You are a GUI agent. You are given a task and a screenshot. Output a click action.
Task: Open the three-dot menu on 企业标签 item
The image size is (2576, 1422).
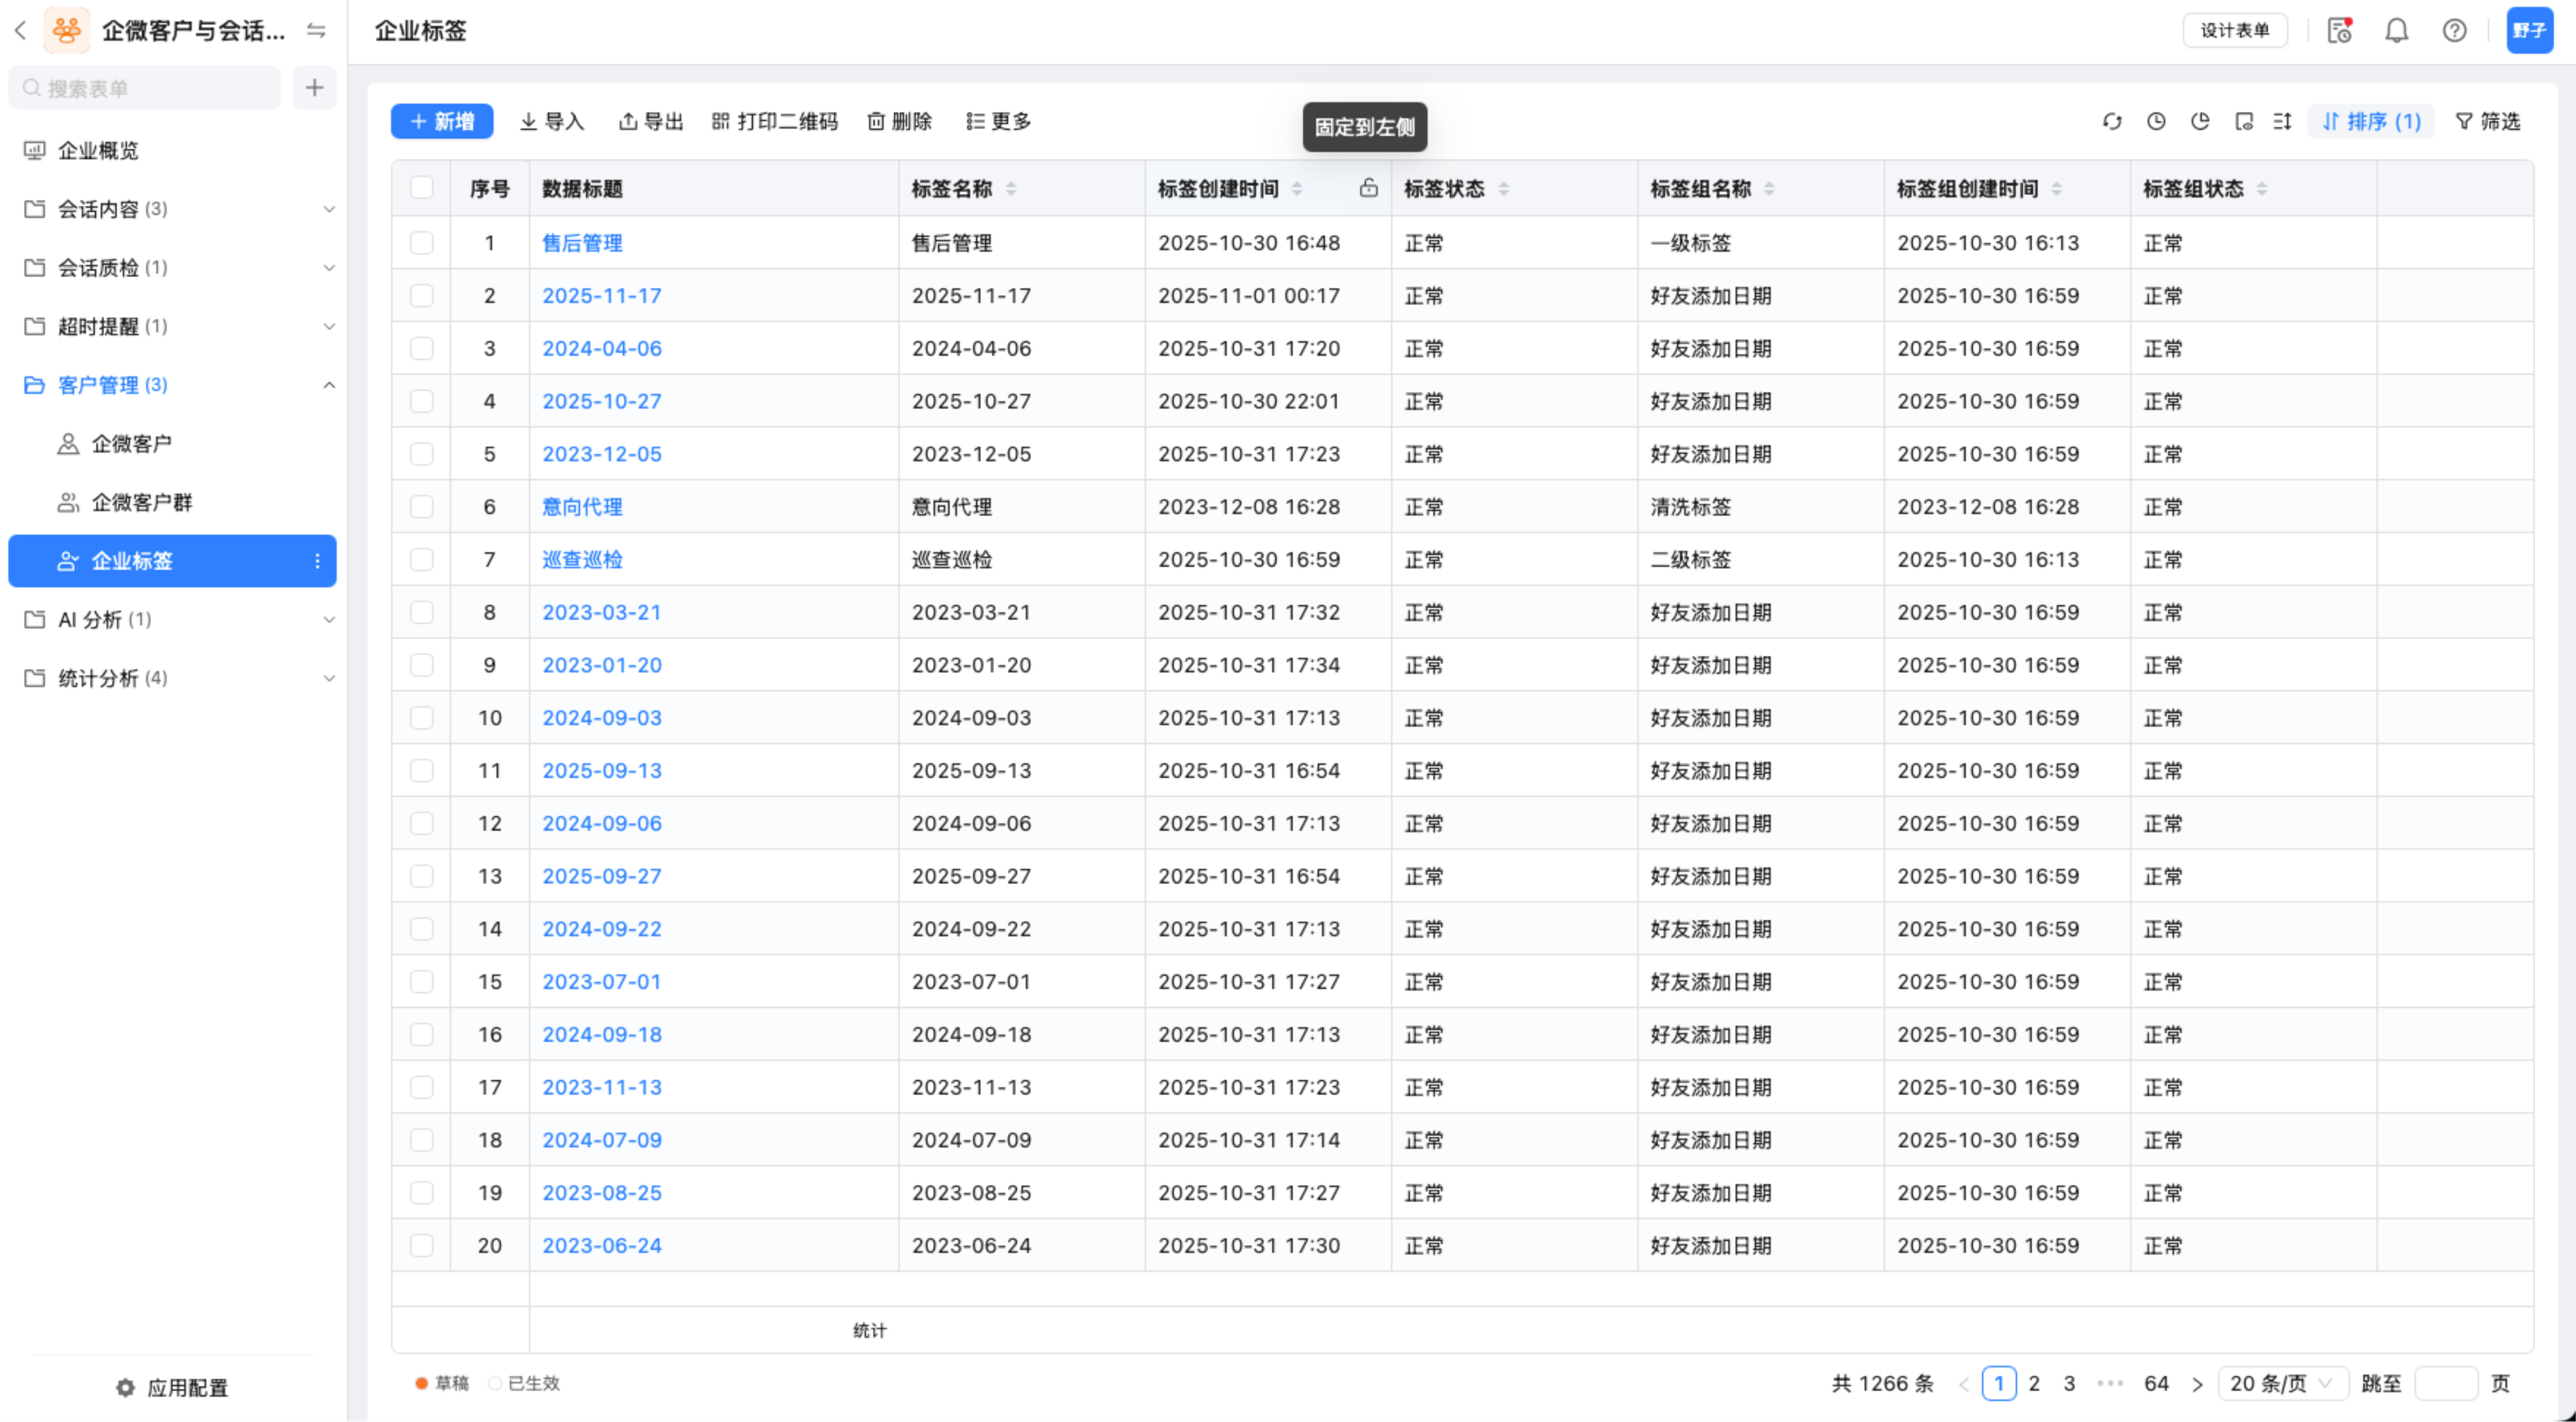tap(317, 561)
